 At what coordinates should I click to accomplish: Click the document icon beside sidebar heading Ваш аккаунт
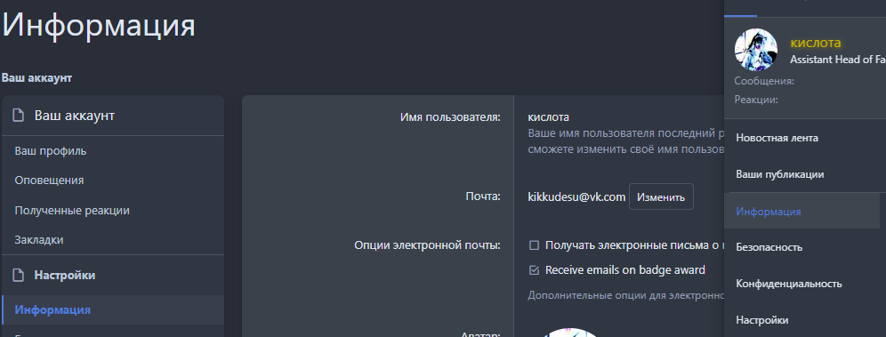19,116
